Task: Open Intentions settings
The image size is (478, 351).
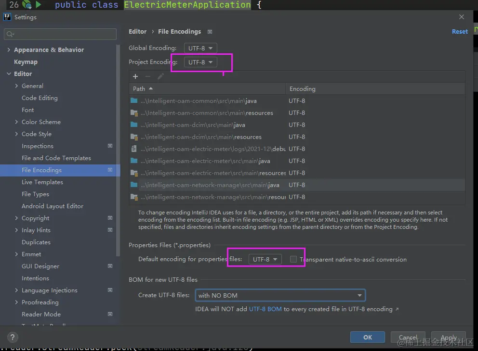Action: point(35,278)
